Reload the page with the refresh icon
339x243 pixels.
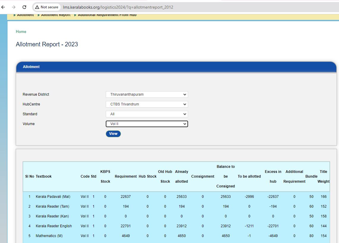click(24, 7)
